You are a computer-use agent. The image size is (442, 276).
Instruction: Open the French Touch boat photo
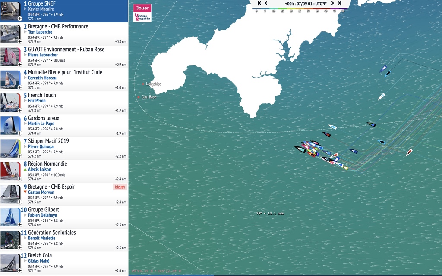point(10,102)
